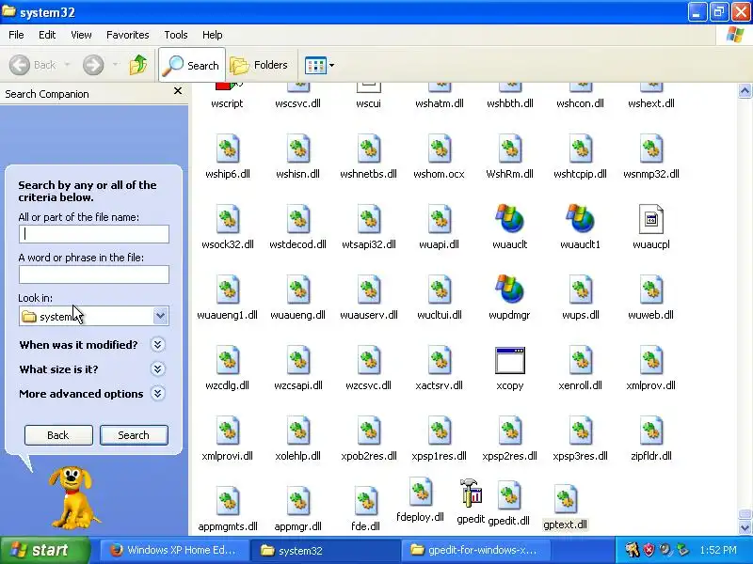Select the wuweb.dll file icon
753x564 pixels.
coord(651,290)
